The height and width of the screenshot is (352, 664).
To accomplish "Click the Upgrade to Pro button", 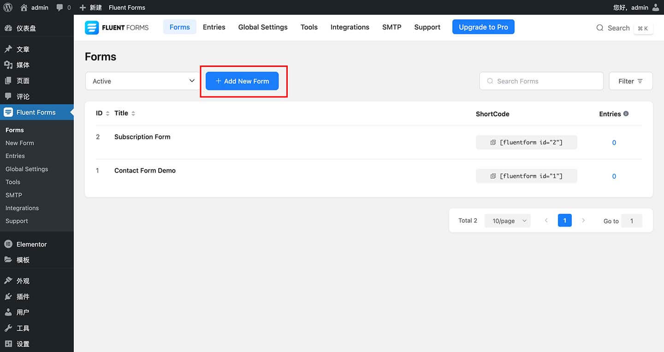I will tap(483, 27).
